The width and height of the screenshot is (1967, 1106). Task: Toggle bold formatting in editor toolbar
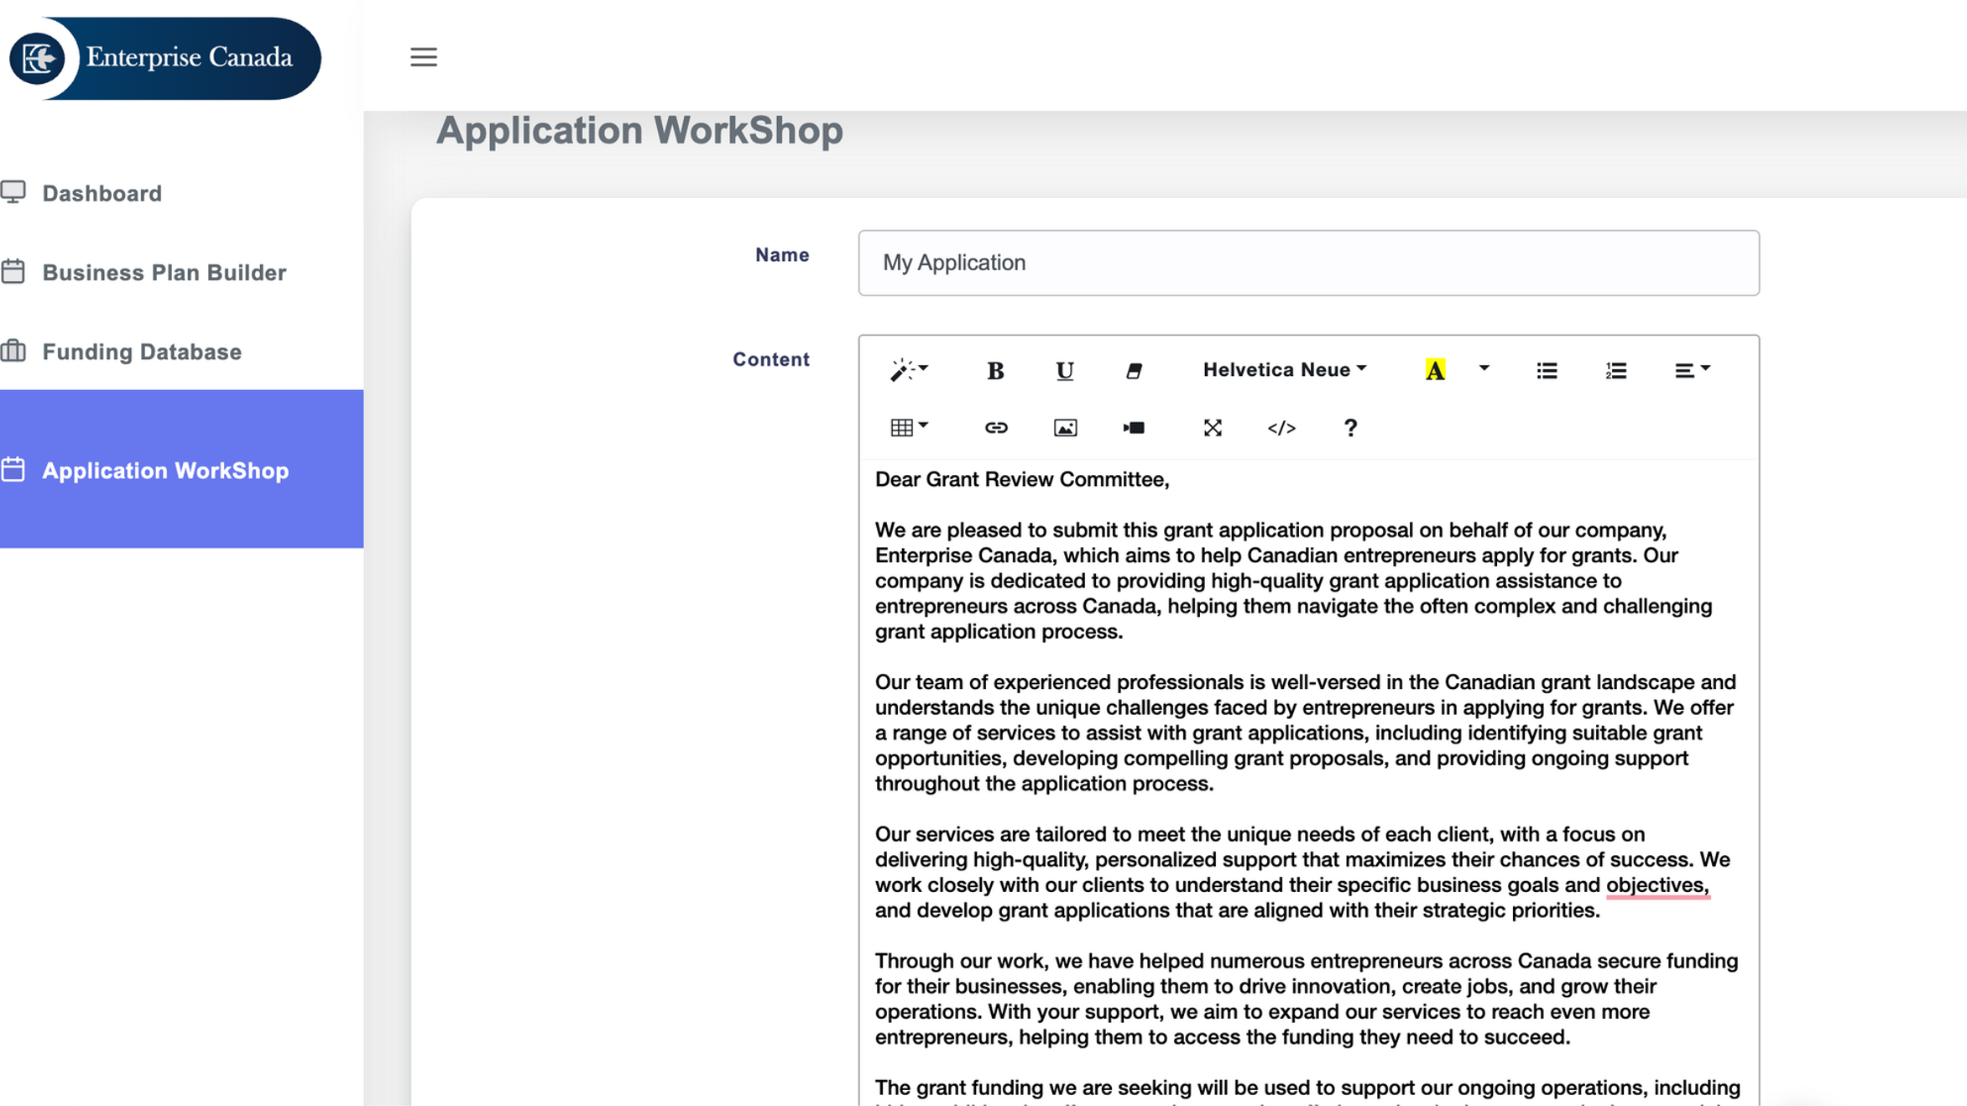pos(995,370)
